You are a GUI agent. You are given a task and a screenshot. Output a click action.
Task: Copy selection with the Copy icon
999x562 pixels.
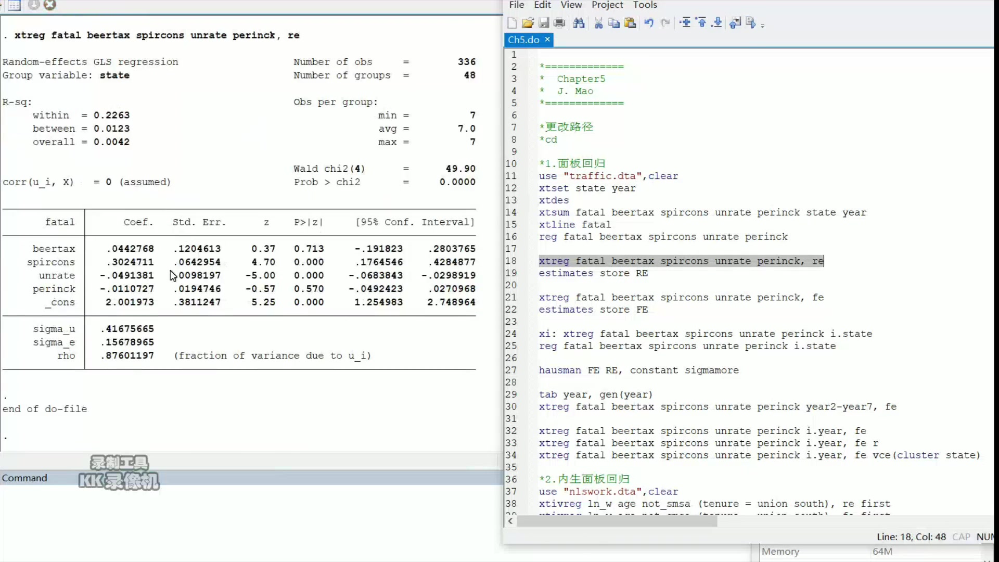point(614,23)
